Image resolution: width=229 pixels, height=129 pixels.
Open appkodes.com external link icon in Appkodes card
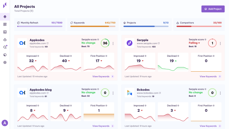pyautogui.click(x=48, y=43)
